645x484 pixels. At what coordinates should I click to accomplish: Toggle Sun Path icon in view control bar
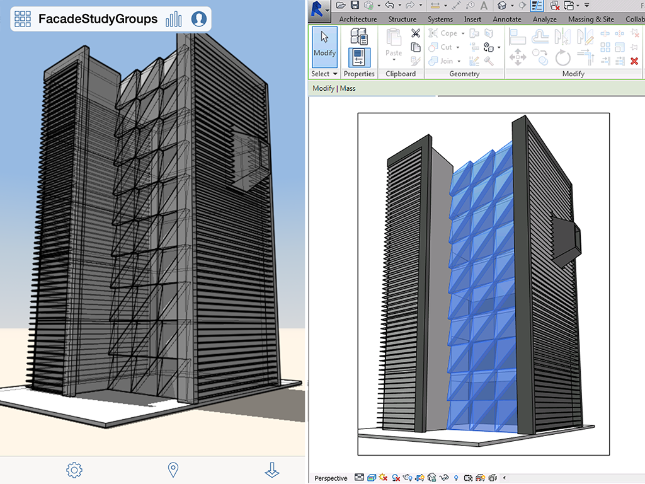click(384, 478)
